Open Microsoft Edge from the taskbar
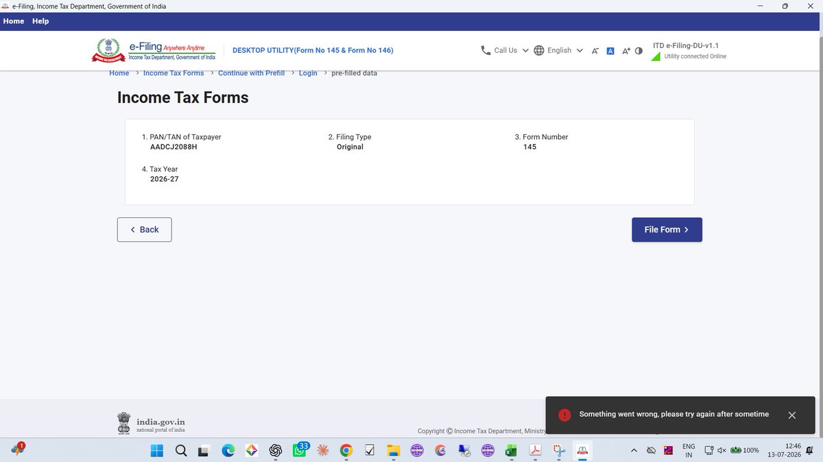The width and height of the screenshot is (823, 462). click(x=228, y=450)
